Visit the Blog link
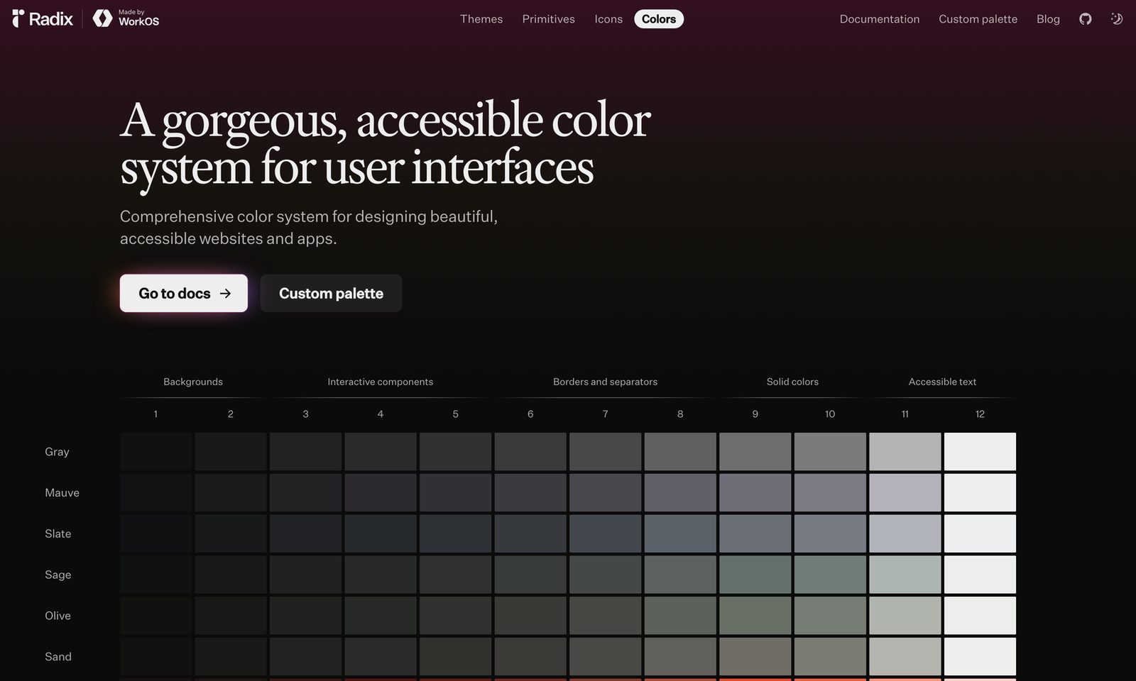Viewport: 1136px width, 681px height. (x=1048, y=19)
